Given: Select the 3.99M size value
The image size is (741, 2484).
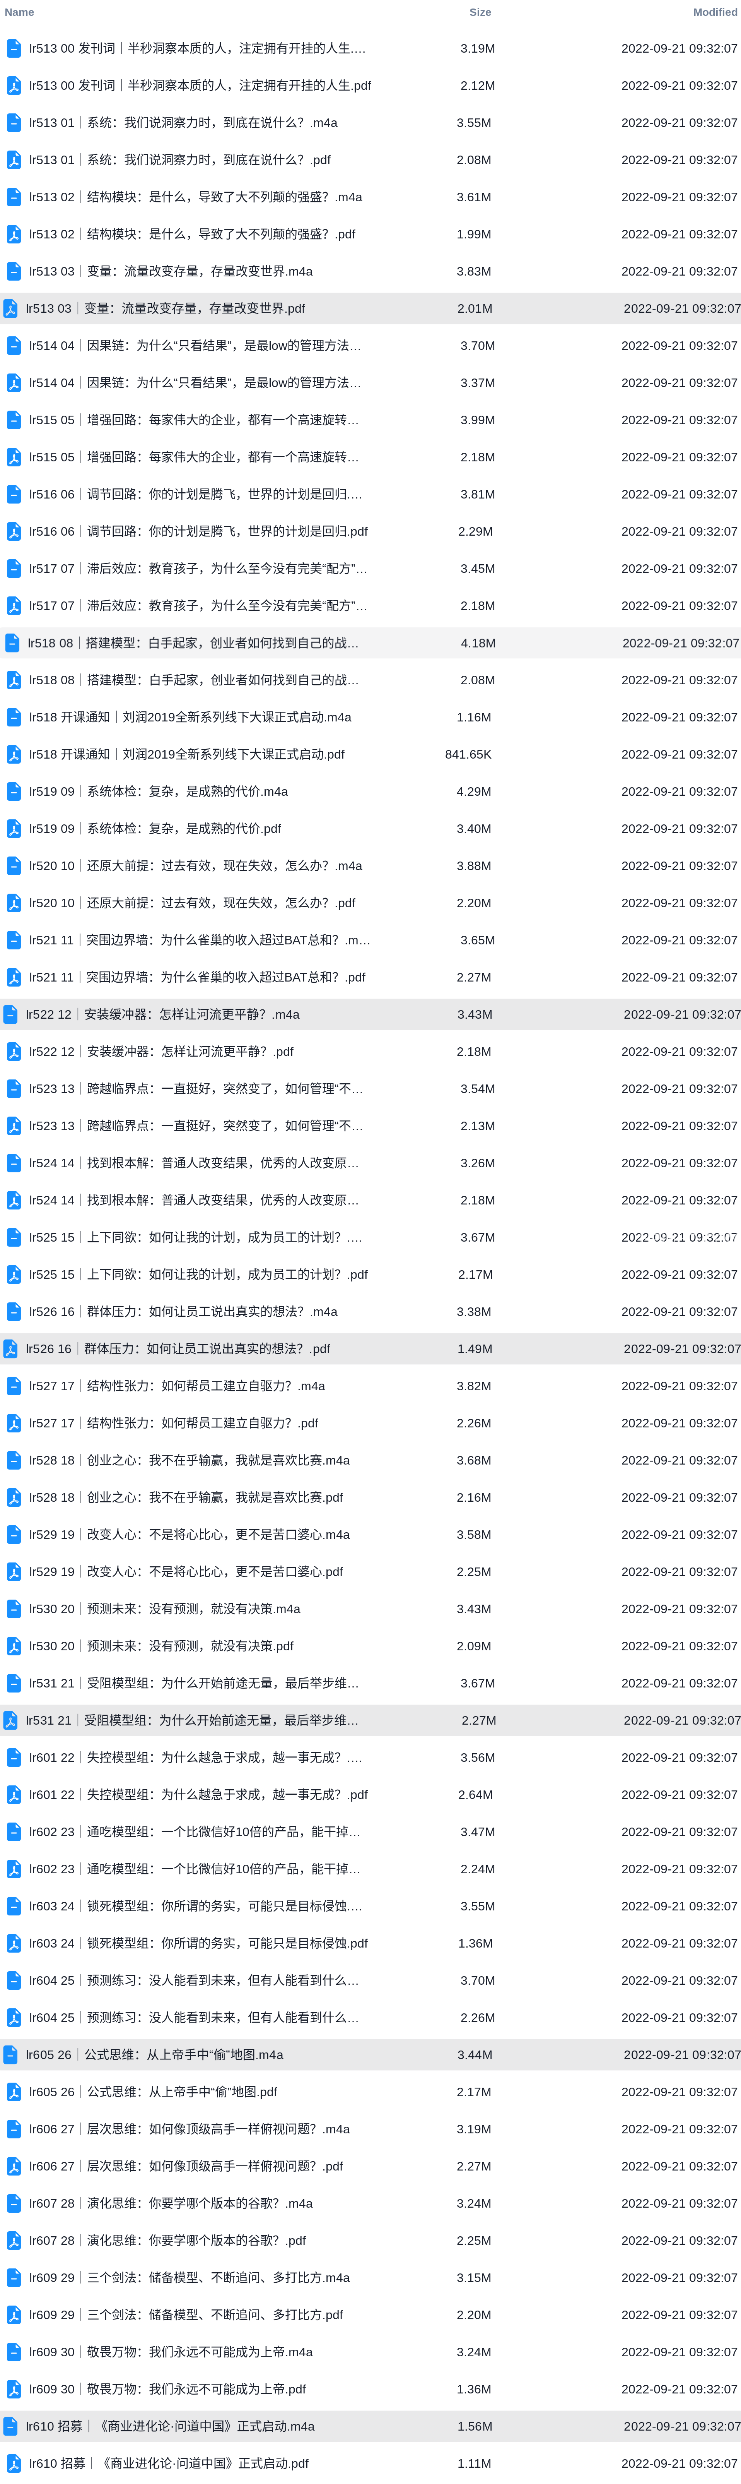Looking at the screenshot, I should click(x=478, y=420).
